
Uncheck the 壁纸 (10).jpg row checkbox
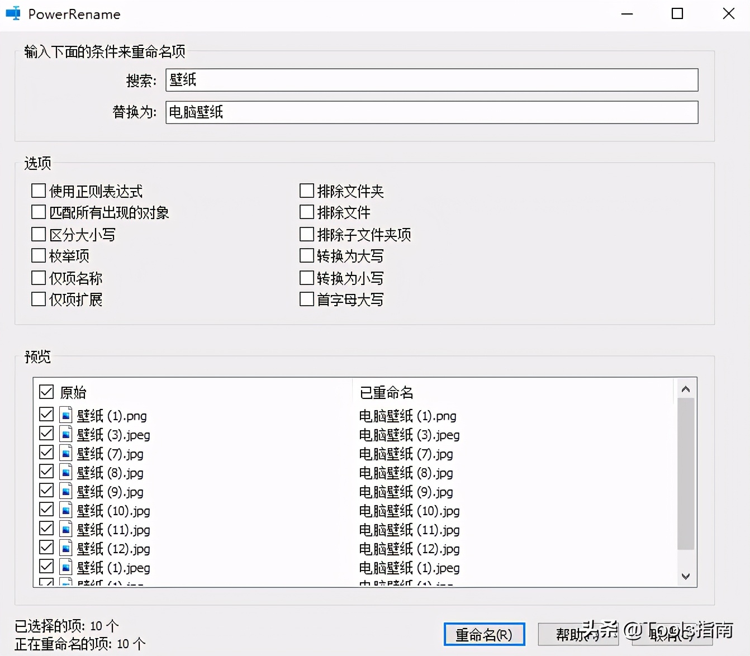click(46, 510)
